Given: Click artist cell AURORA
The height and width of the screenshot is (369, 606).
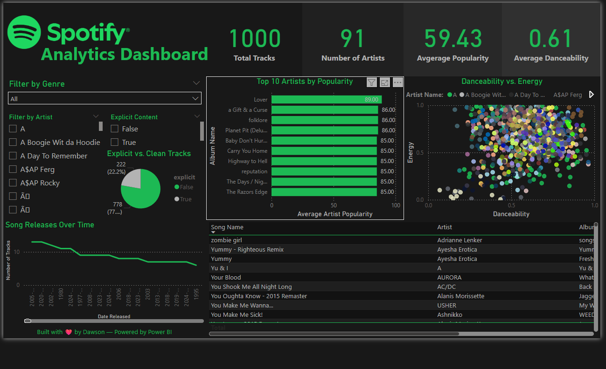Looking at the screenshot, I should 449,278.
